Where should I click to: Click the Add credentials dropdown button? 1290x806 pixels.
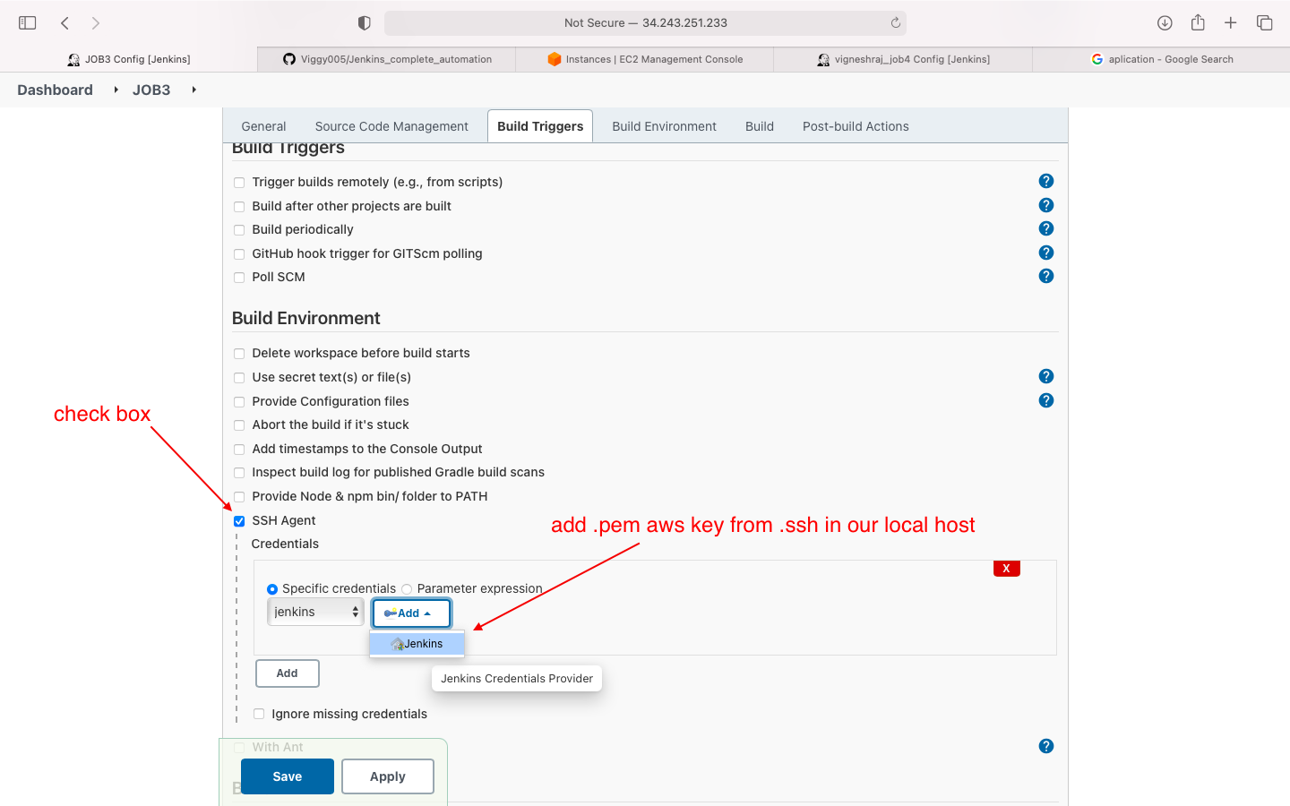coord(411,613)
